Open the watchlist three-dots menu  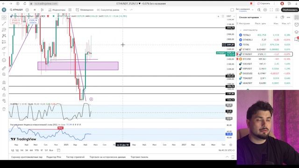(x=288, y=17)
